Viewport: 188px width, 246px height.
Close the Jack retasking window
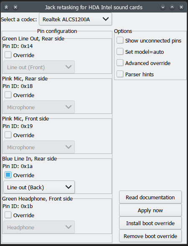(181, 7)
